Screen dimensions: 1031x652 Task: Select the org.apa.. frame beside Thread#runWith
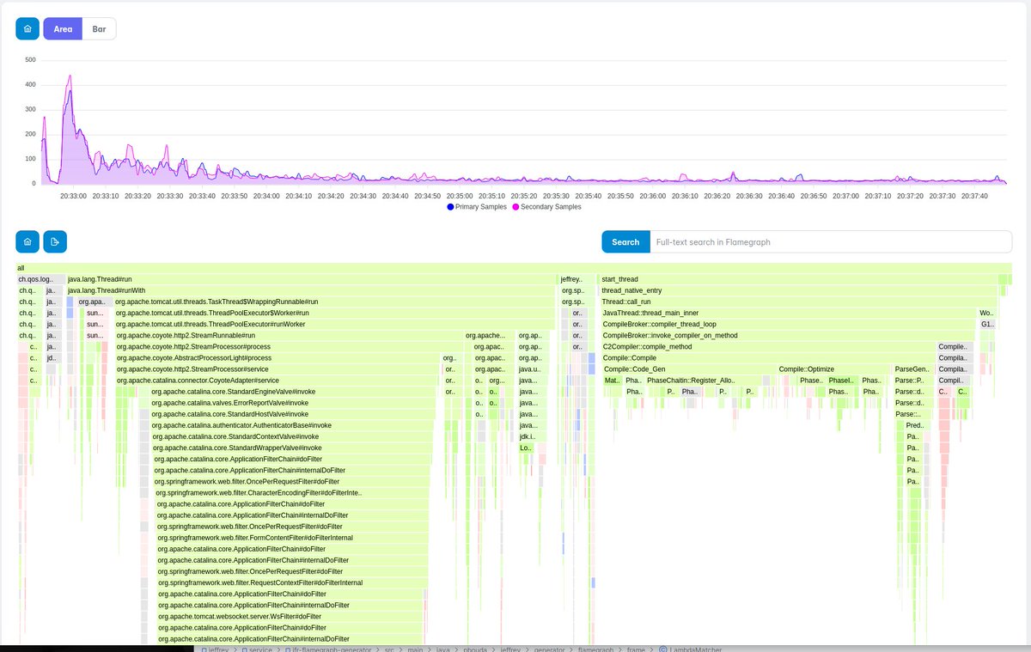[94, 302]
